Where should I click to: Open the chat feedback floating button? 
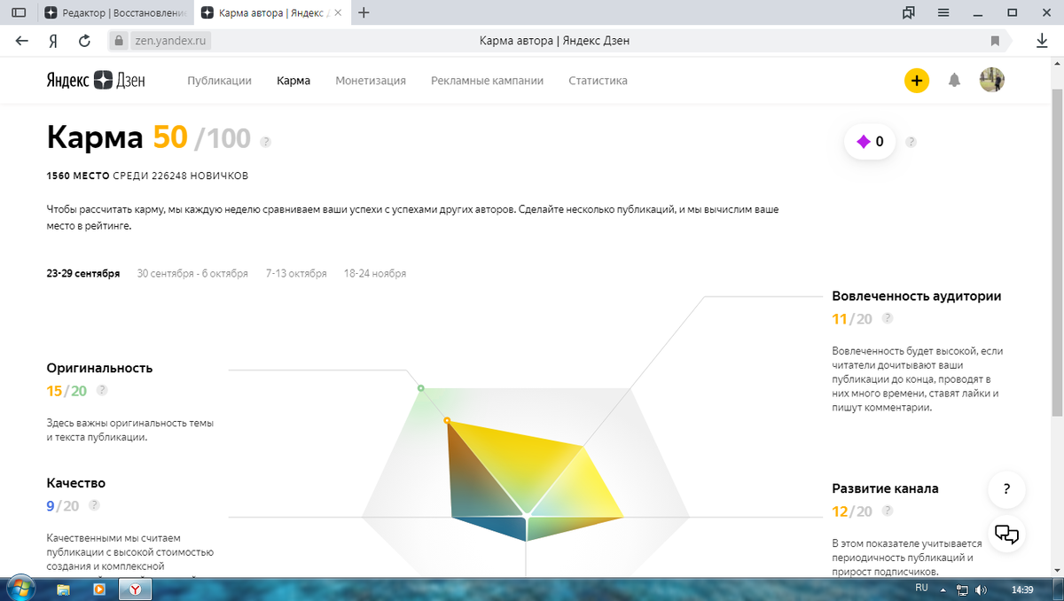pyautogui.click(x=1006, y=534)
